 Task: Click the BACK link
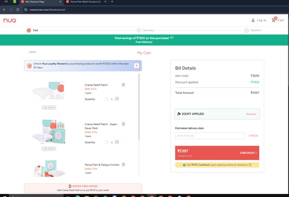click(x=32, y=52)
